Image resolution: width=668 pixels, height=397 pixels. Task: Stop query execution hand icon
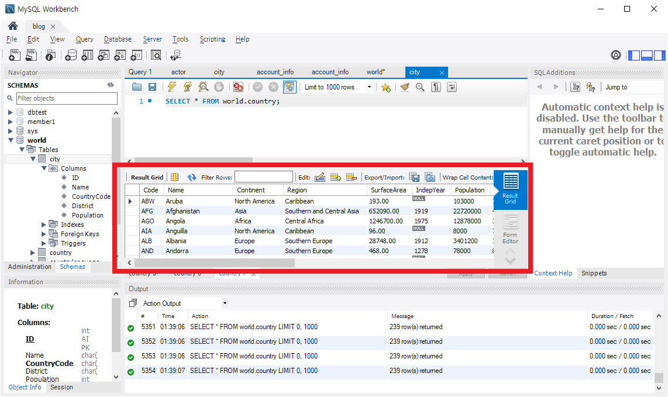[x=219, y=87]
